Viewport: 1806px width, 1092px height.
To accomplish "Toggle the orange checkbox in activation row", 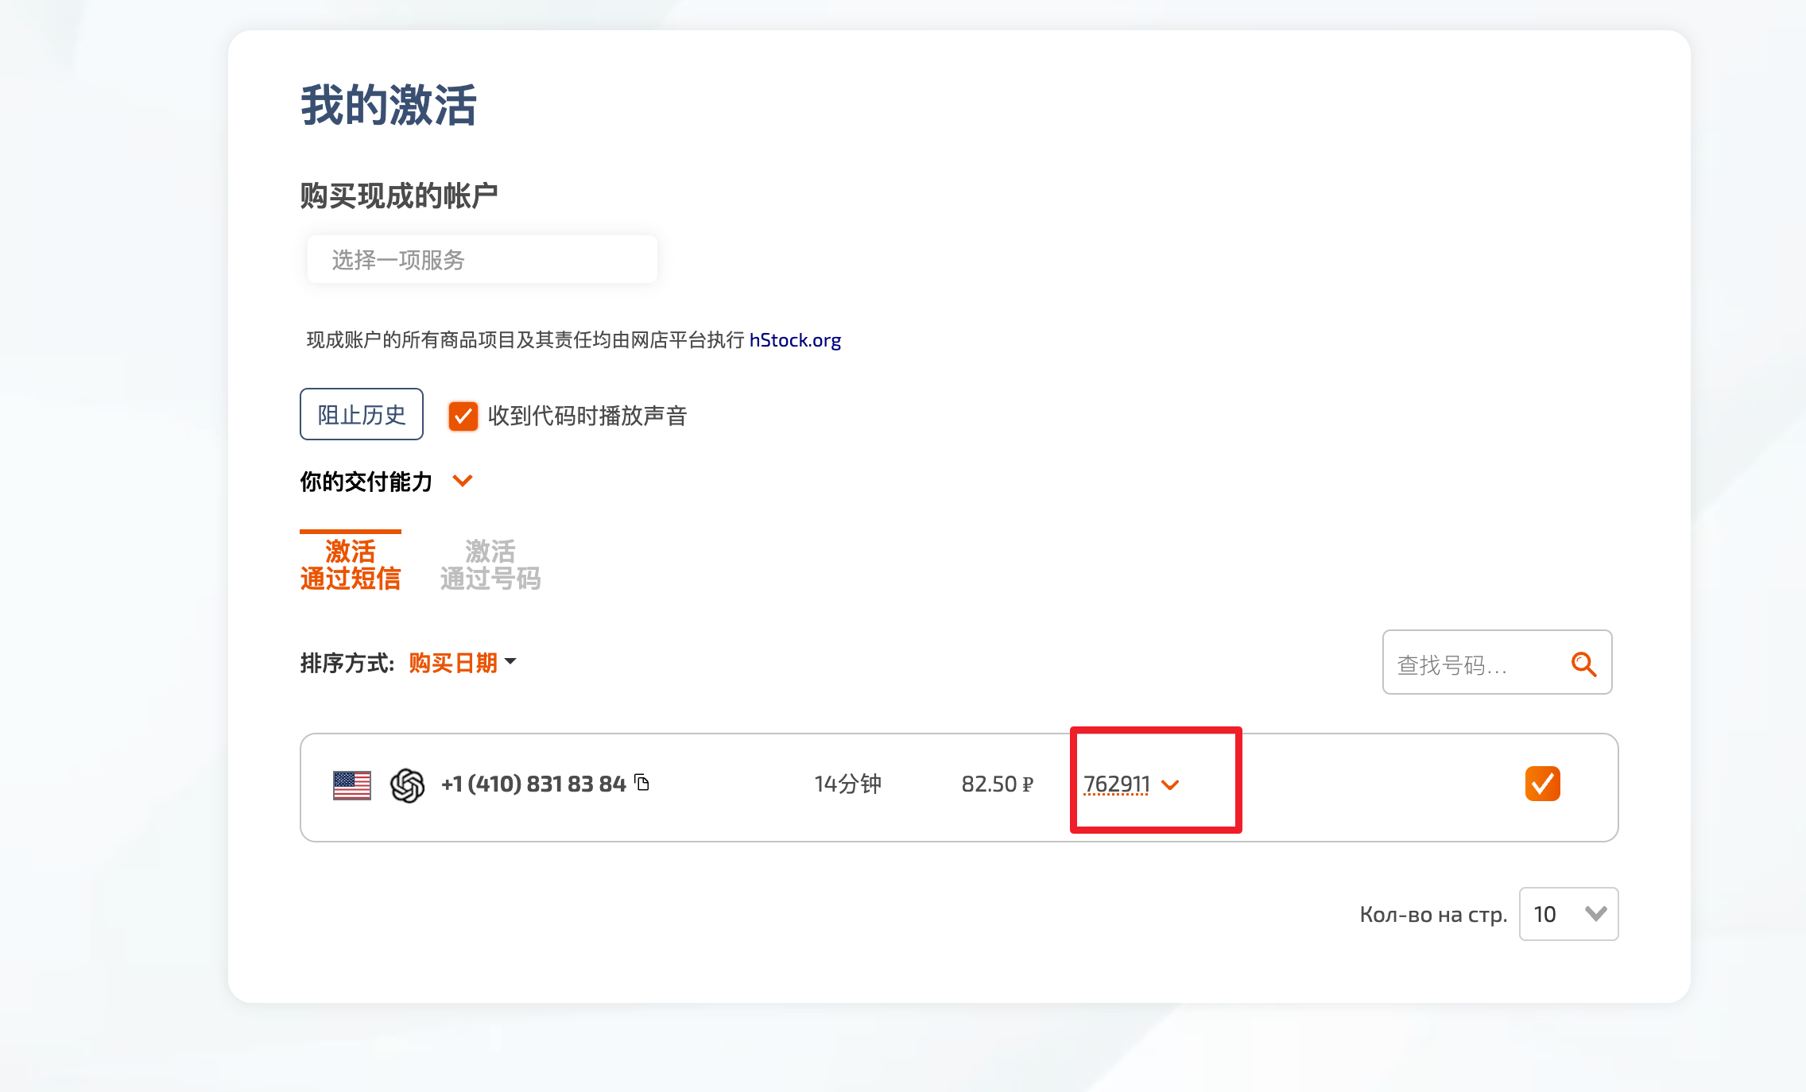I will coord(1542,784).
